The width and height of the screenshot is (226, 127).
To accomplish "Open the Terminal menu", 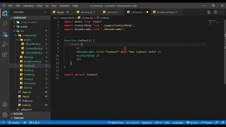I will click(x=64, y=6).
